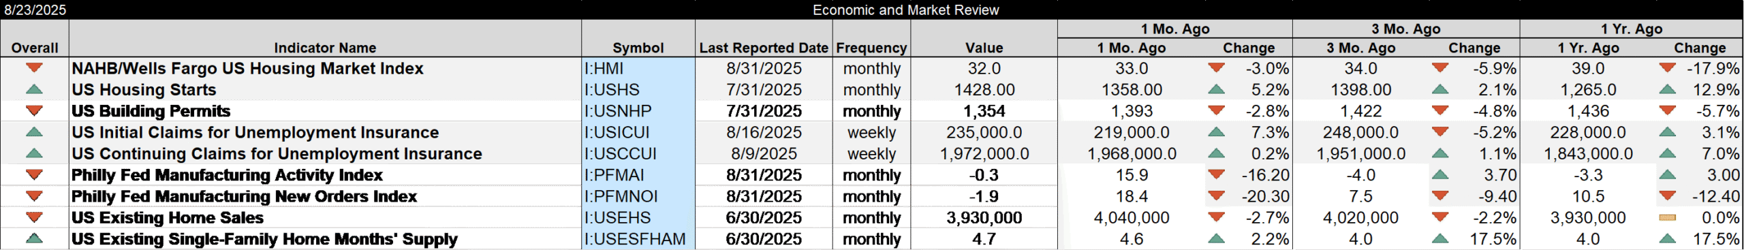This screenshot has height=250, width=1744.
Task: Click the Overall down-arrow icon for US Building Permits
Action: point(34,110)
